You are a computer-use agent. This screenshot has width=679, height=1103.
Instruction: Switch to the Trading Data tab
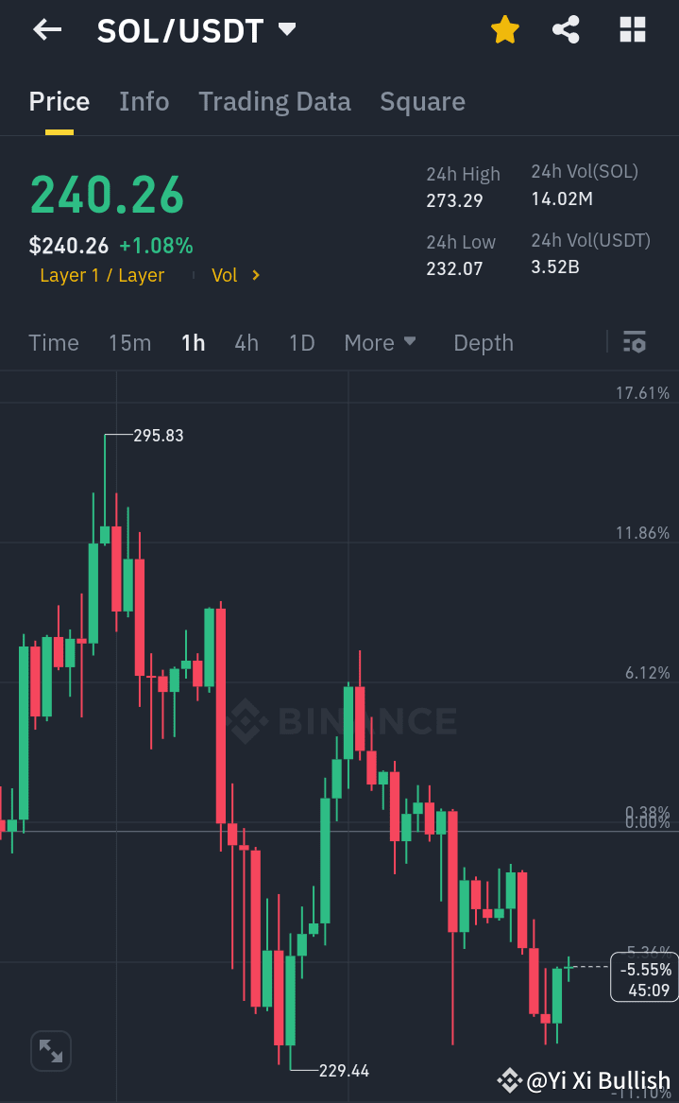[275, 101]
